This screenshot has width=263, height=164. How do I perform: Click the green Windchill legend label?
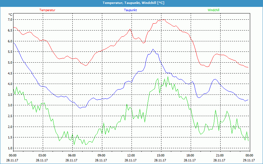(214, 10)
